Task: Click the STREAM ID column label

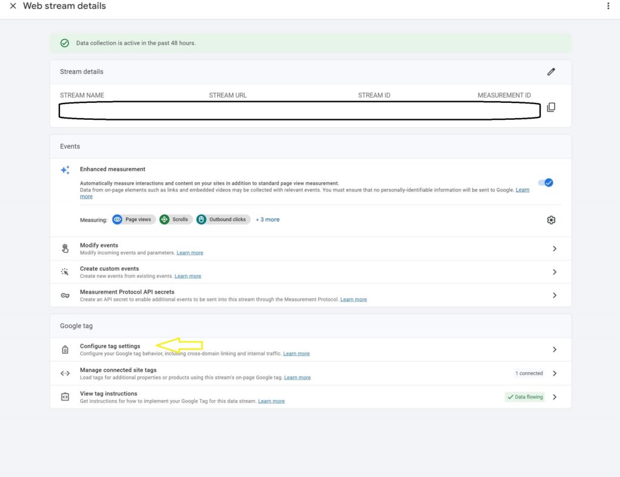Action: (x=374, y=95)
